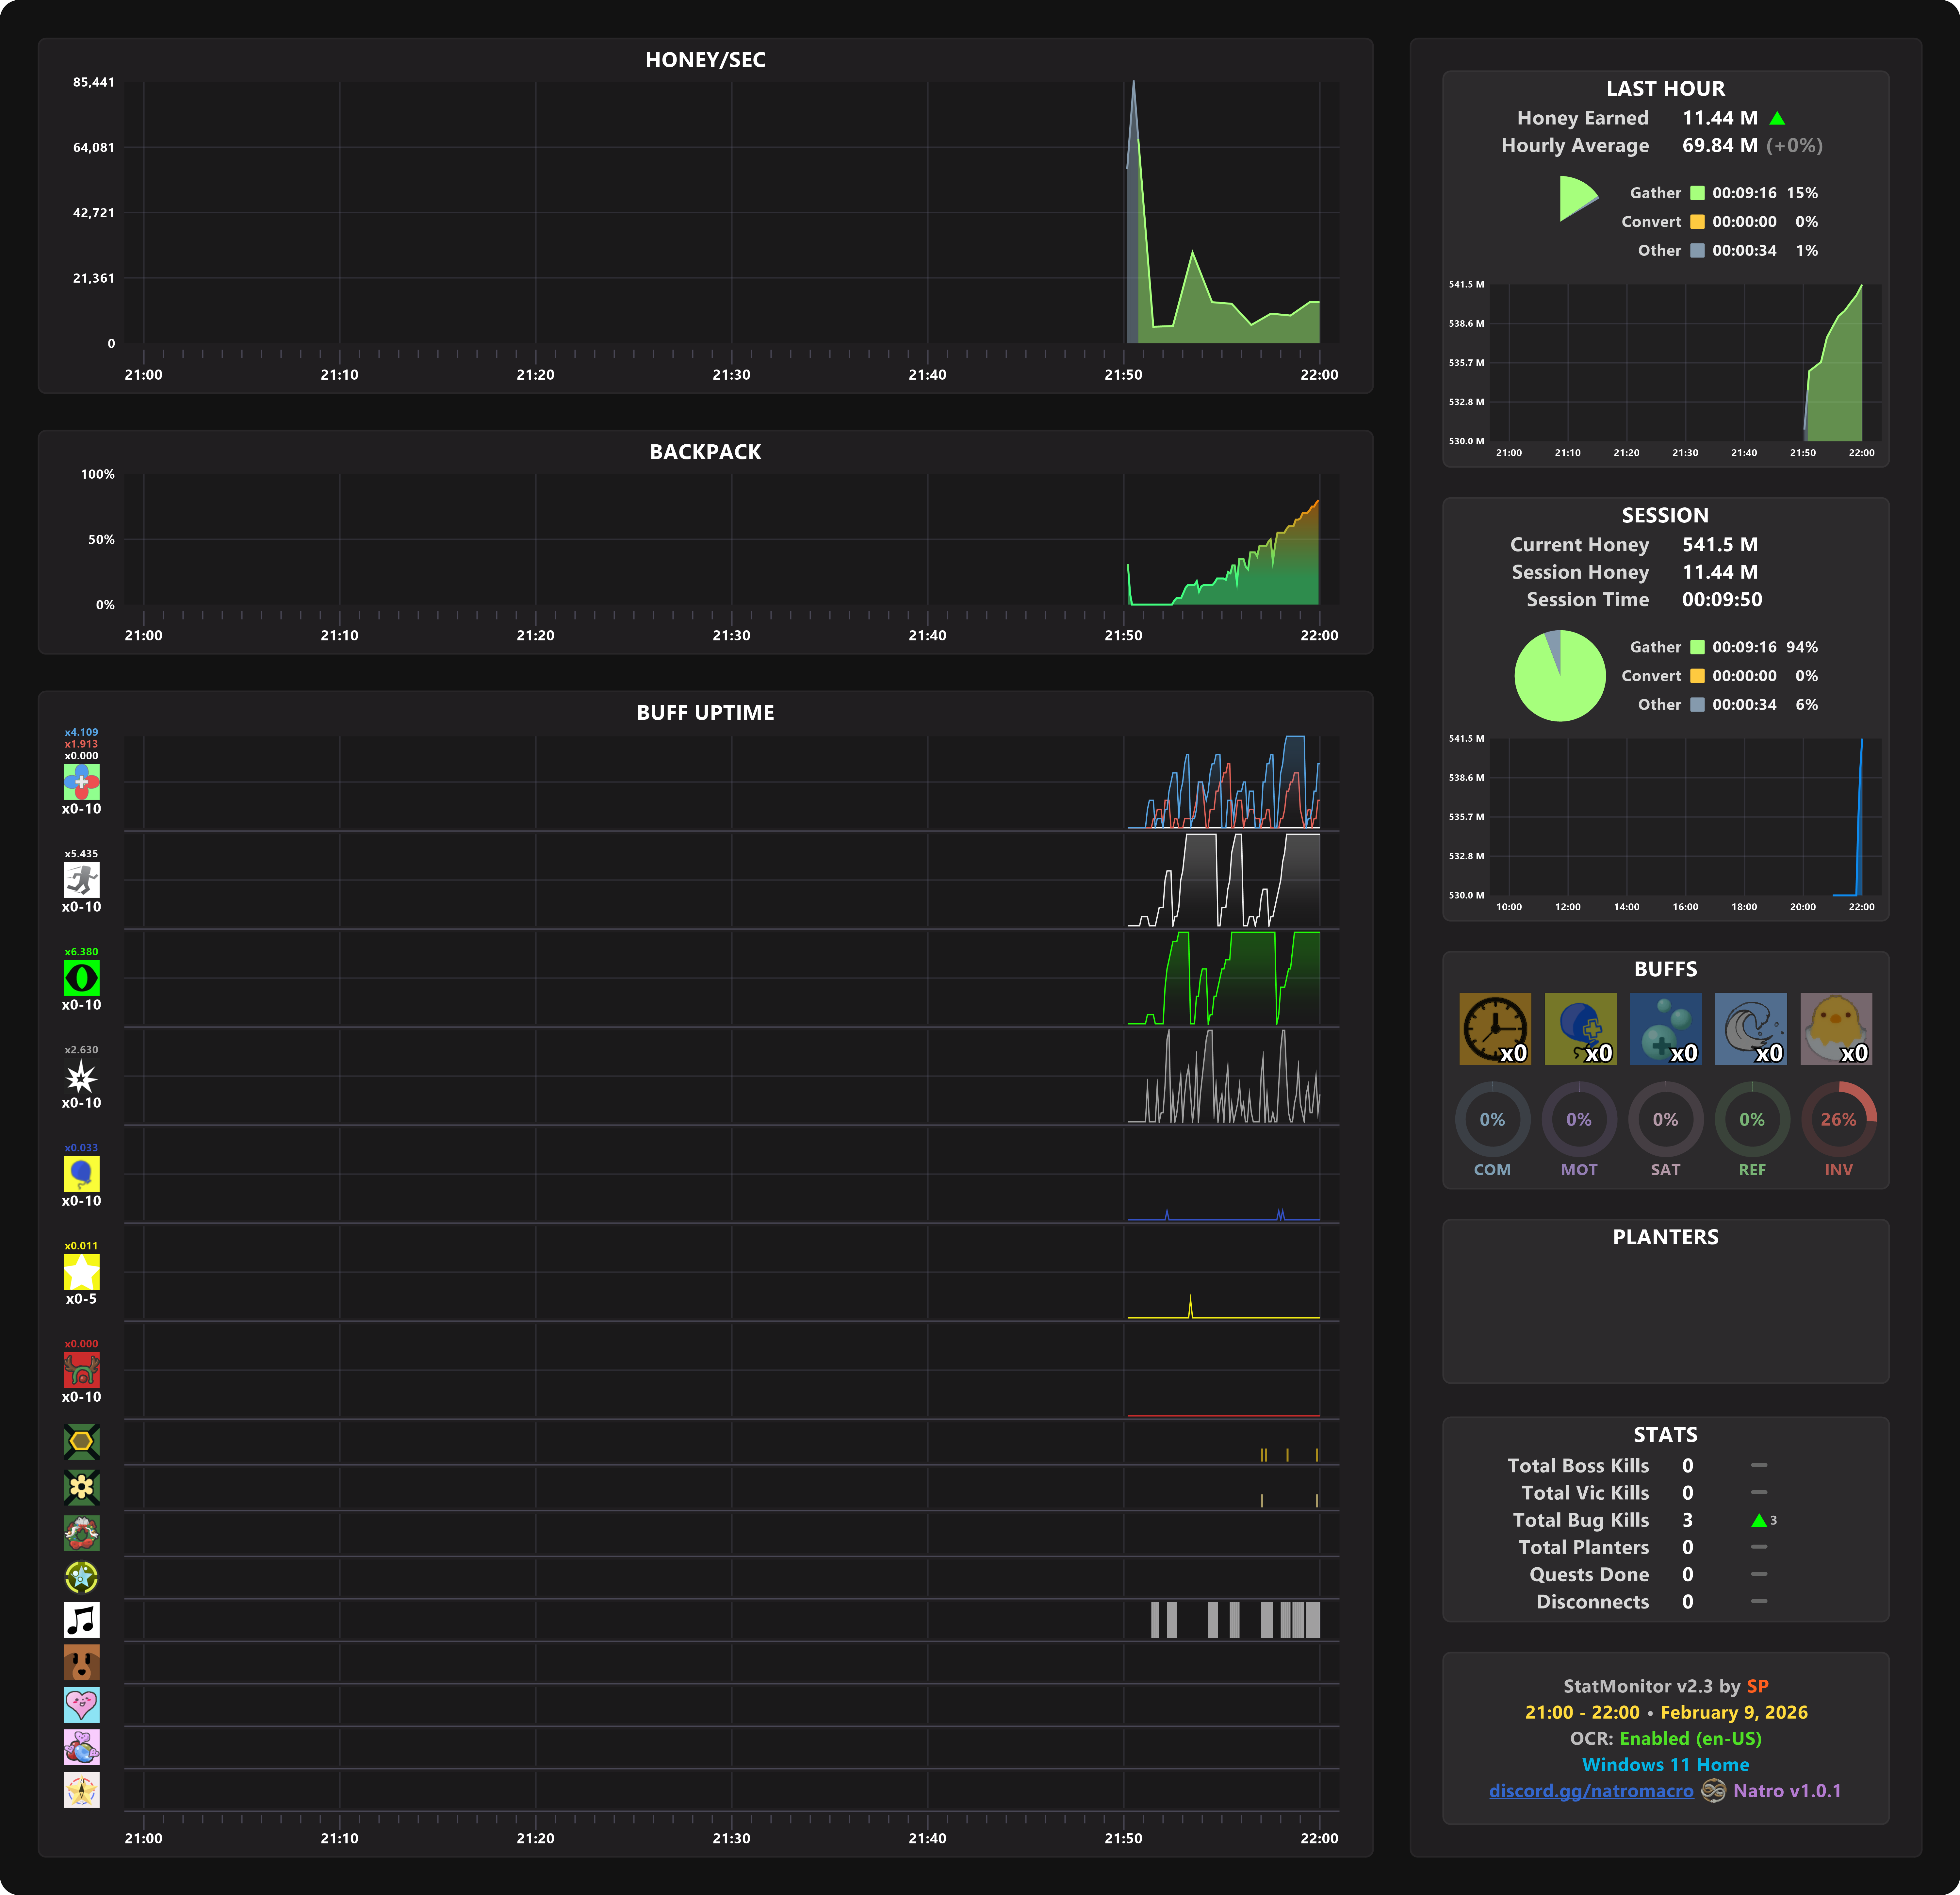1960x1895 pixels.
Task: Click the hatching chick buff icon
Action: (1836, 1028)
